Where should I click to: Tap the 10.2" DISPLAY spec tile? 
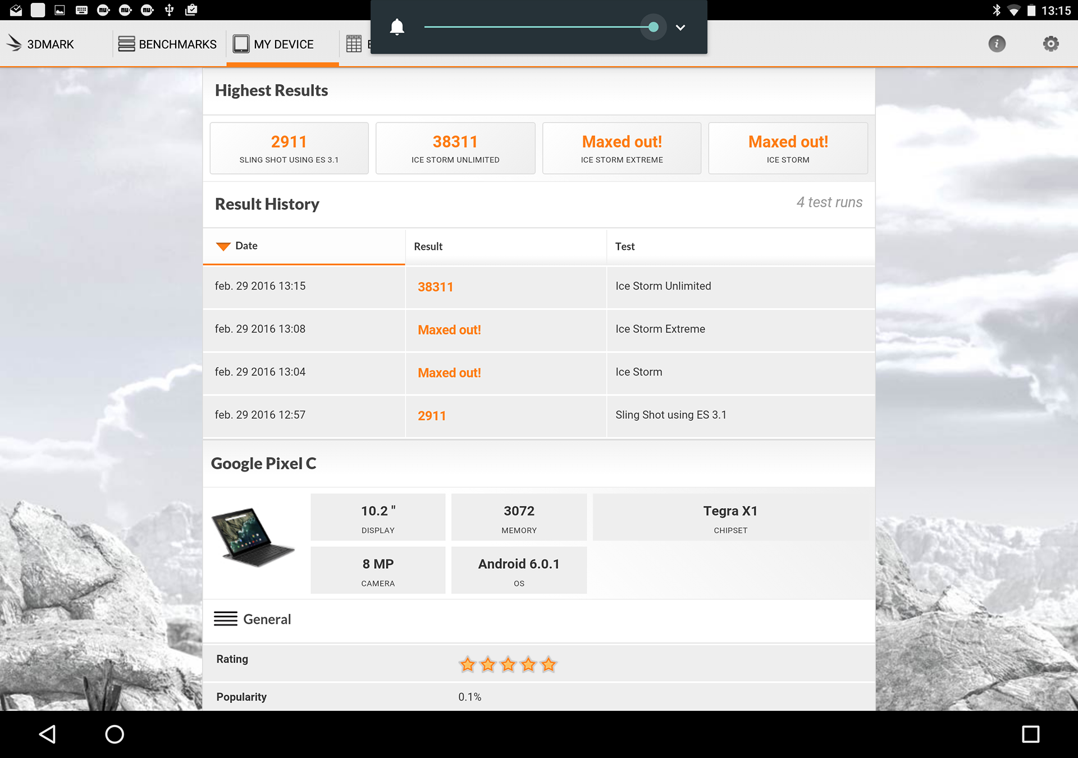(378, 517)
